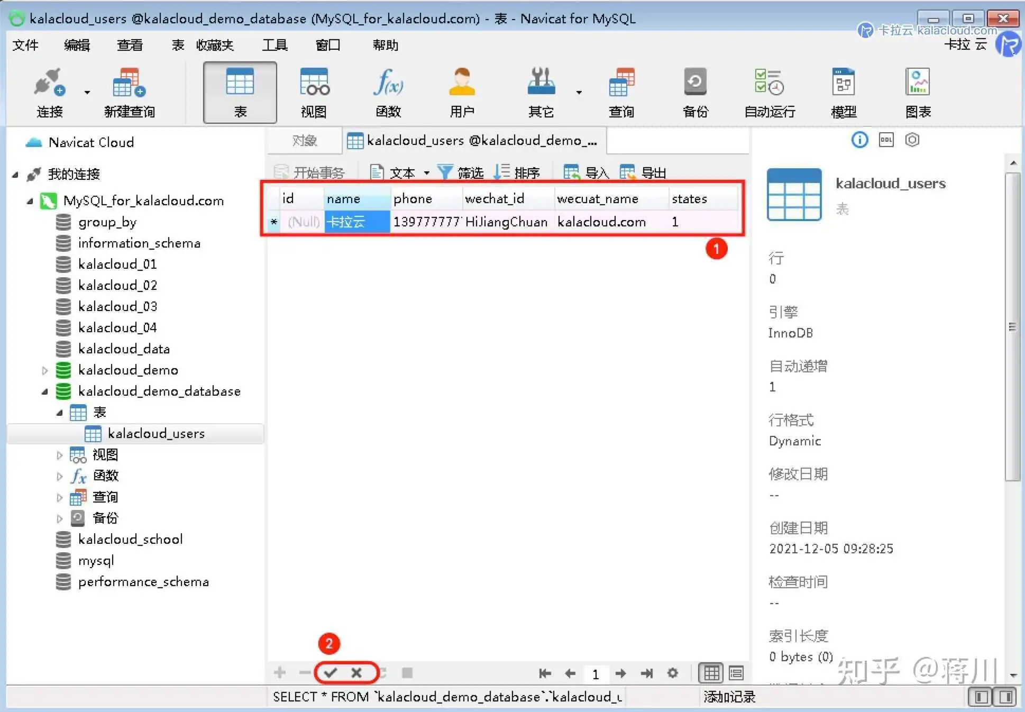Screen dimensions: 1025x712
Task: Apply record changes with checkmark button
Action: pyautogui.click(x=331, y=673)
